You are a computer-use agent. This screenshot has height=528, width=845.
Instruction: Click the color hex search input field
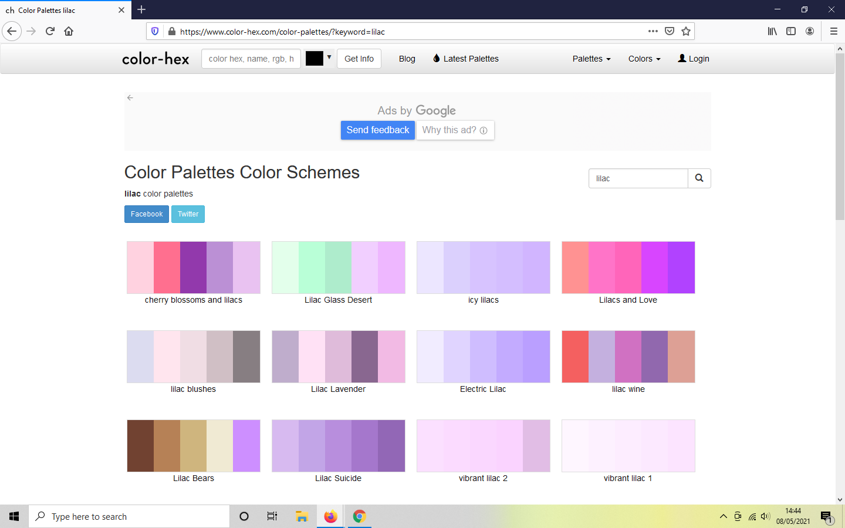coord(251,59)
